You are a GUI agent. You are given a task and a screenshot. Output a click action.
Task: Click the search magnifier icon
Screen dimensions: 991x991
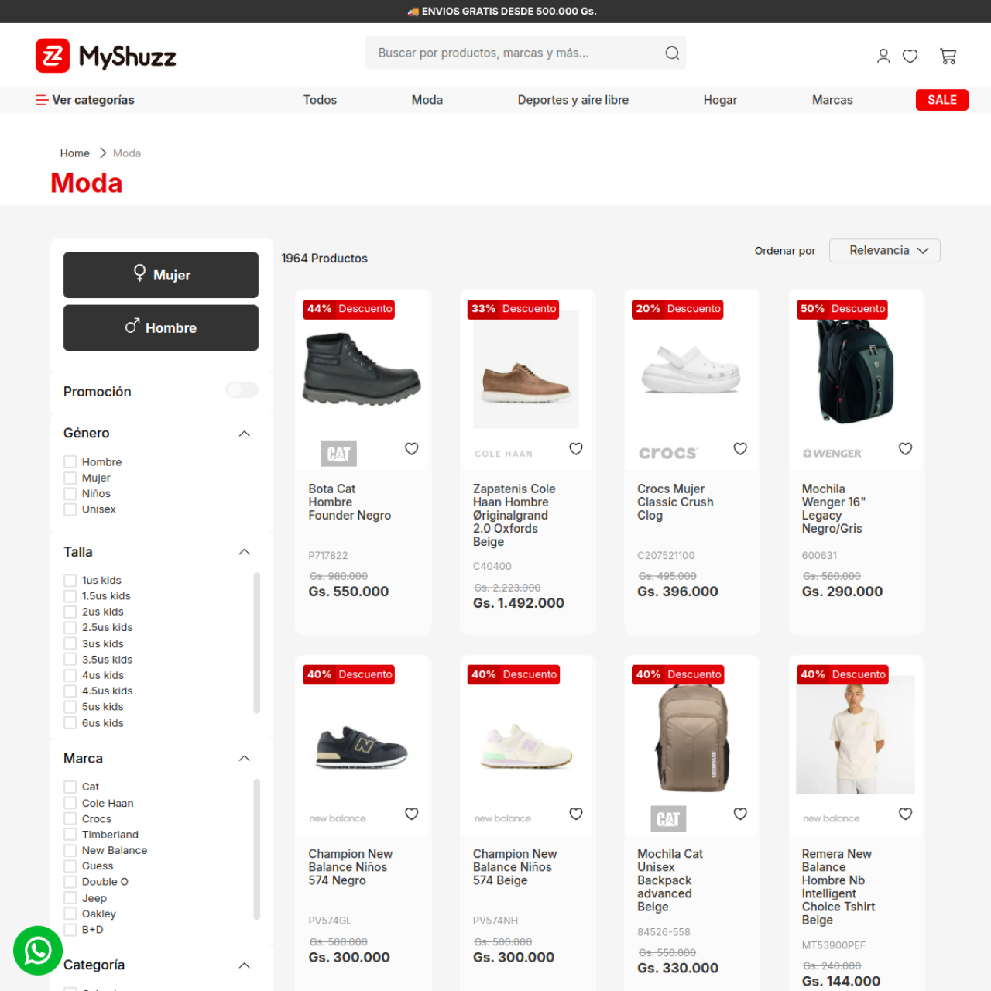pyautogui.click(x=672, y=53)
